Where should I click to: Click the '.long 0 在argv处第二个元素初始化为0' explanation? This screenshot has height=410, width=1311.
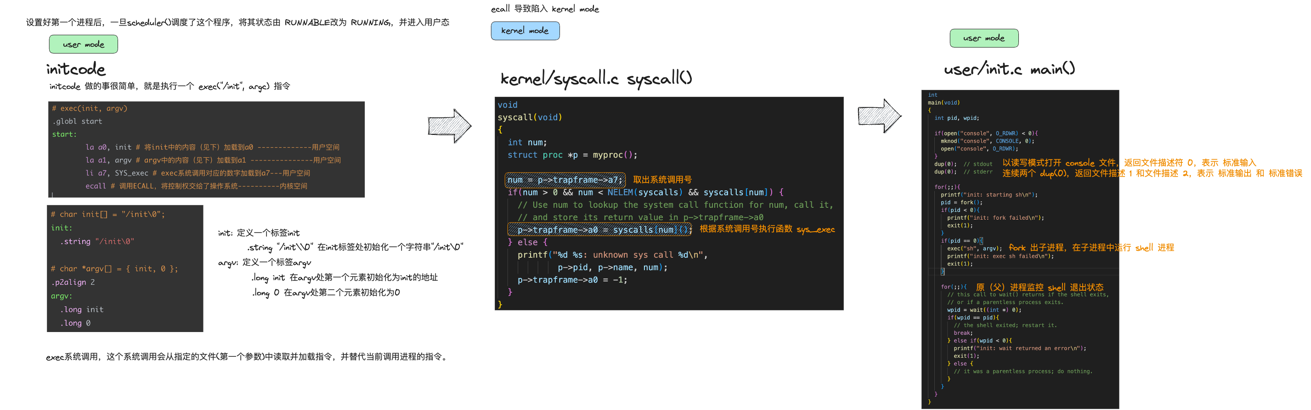coord(326,293)
